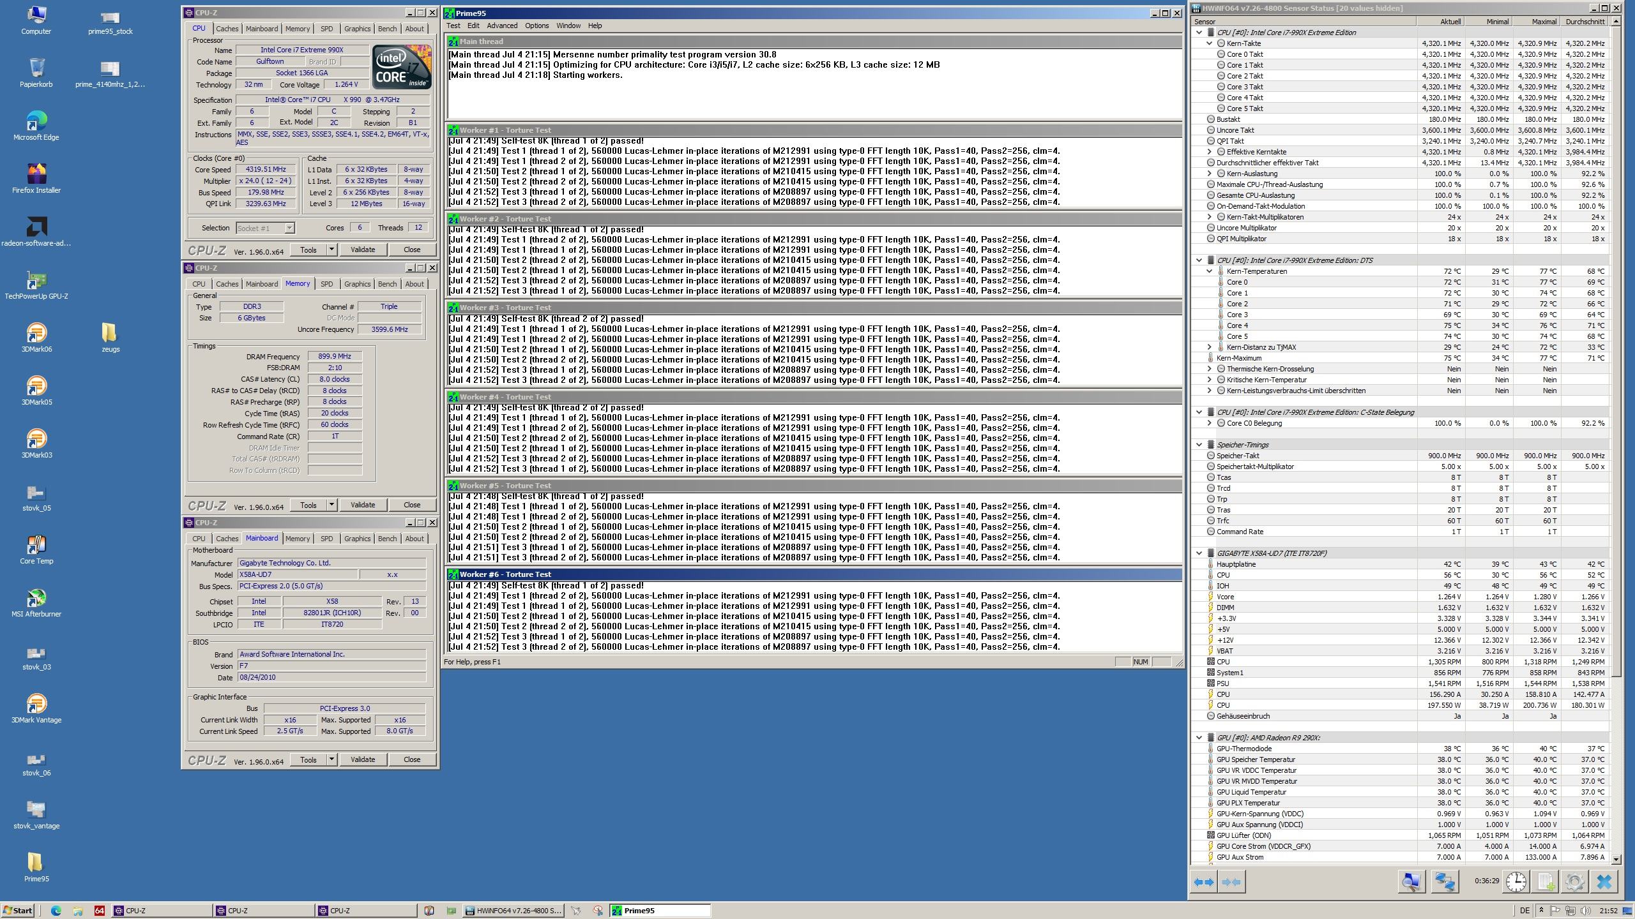Click the red 64 taskbar quick-launch icon
The width and height of the screenshot is (1635, 919).
[x=99, y=911]
